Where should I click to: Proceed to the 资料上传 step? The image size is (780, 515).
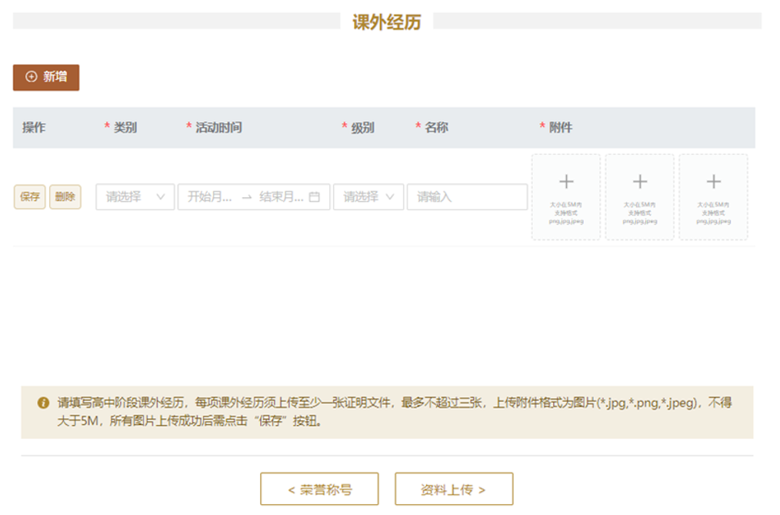[x=453, y=490]
